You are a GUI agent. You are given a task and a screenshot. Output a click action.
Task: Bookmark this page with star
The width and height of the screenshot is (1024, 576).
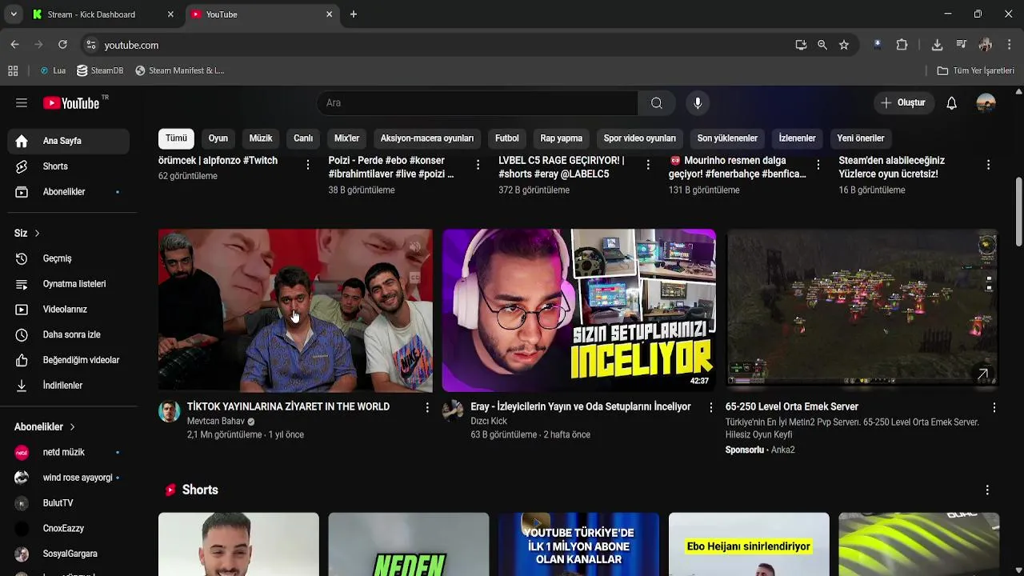pyautogui.click(x=844, y=45)
